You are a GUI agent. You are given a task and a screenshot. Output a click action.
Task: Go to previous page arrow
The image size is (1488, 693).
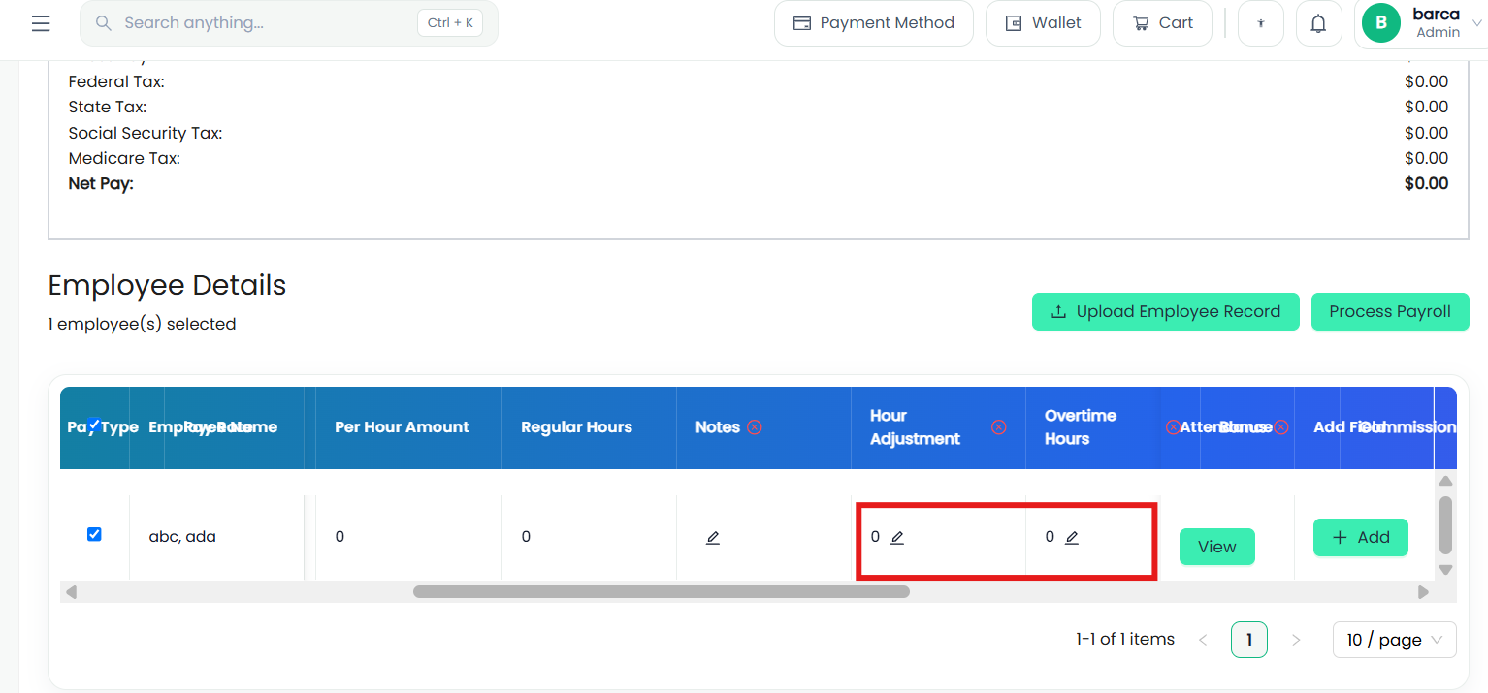pyautogui.click(x=1203, y=640)
